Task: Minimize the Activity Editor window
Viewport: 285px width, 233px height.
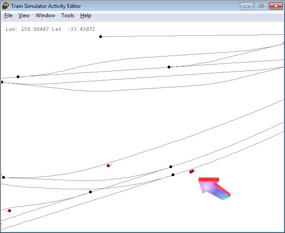Action: [247, 6]
